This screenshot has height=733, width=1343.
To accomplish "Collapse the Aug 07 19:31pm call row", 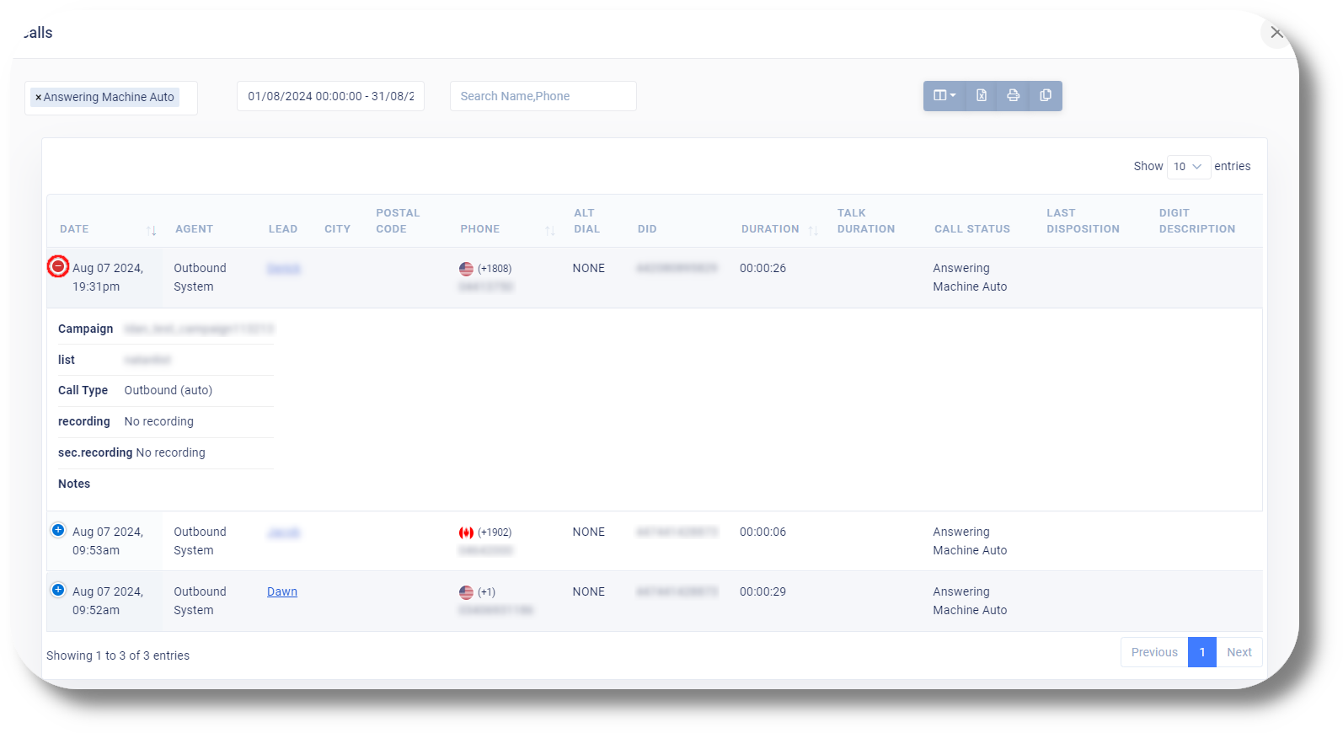I will 58,266.
